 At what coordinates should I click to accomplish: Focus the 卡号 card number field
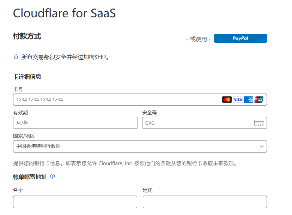(116, 100)
